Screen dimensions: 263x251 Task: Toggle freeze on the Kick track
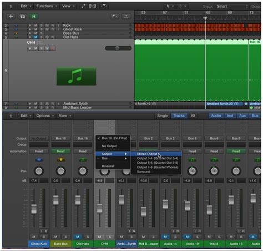(47, 25)
